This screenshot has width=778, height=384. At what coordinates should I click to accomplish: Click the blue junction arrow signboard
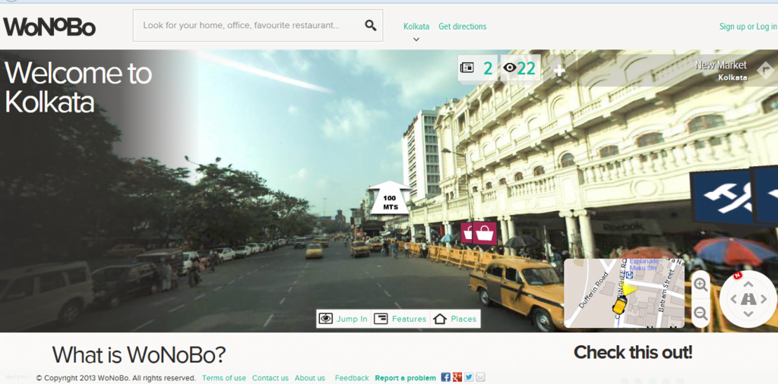[x=722, y=197]
